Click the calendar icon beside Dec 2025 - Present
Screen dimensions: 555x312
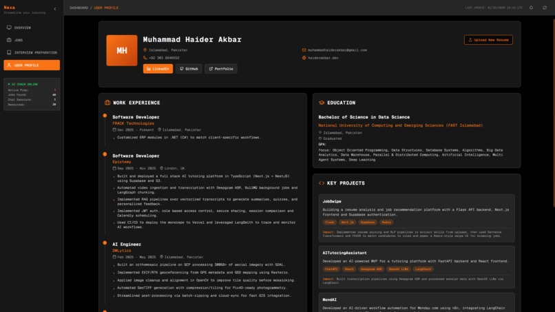click(114, 129)
